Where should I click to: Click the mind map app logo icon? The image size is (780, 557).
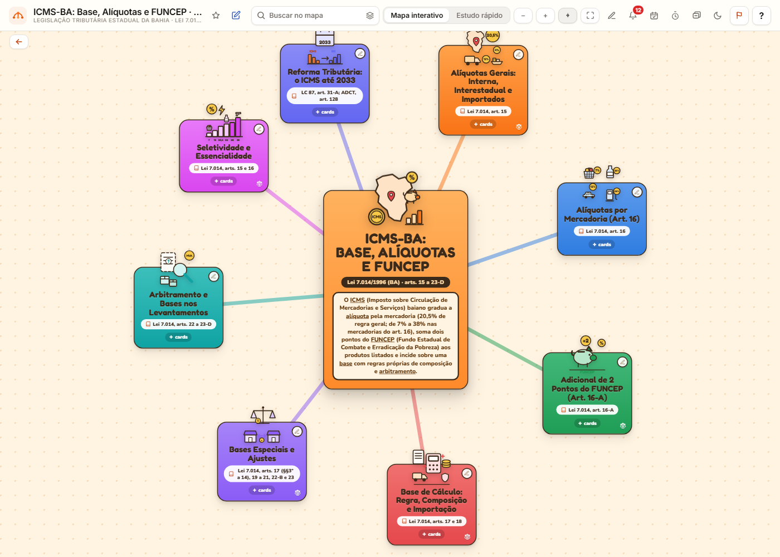pos(18,16)
